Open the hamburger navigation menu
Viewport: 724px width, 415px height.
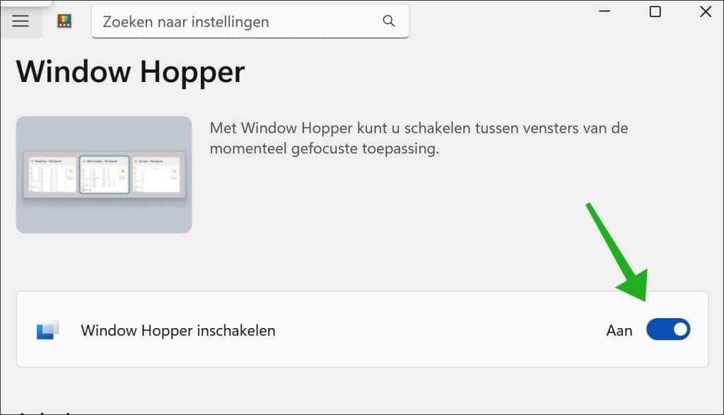point(21,21)
